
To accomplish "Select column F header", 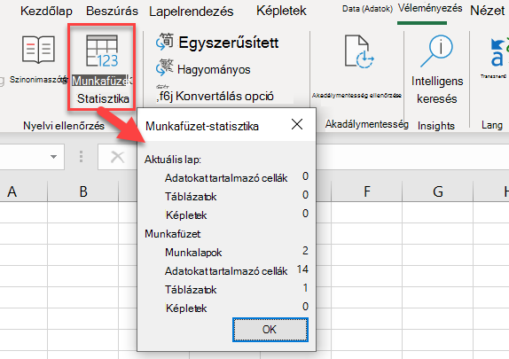I will pyautogui.click(x=367, y=191).
